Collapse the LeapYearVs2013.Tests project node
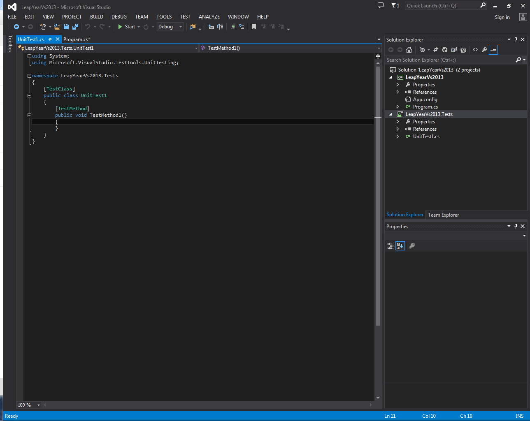 tap(391, 114)
